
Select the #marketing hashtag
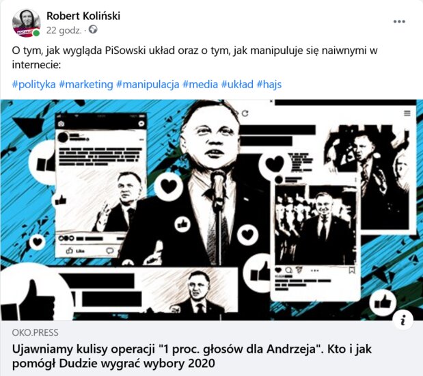(x=86, y=84)
